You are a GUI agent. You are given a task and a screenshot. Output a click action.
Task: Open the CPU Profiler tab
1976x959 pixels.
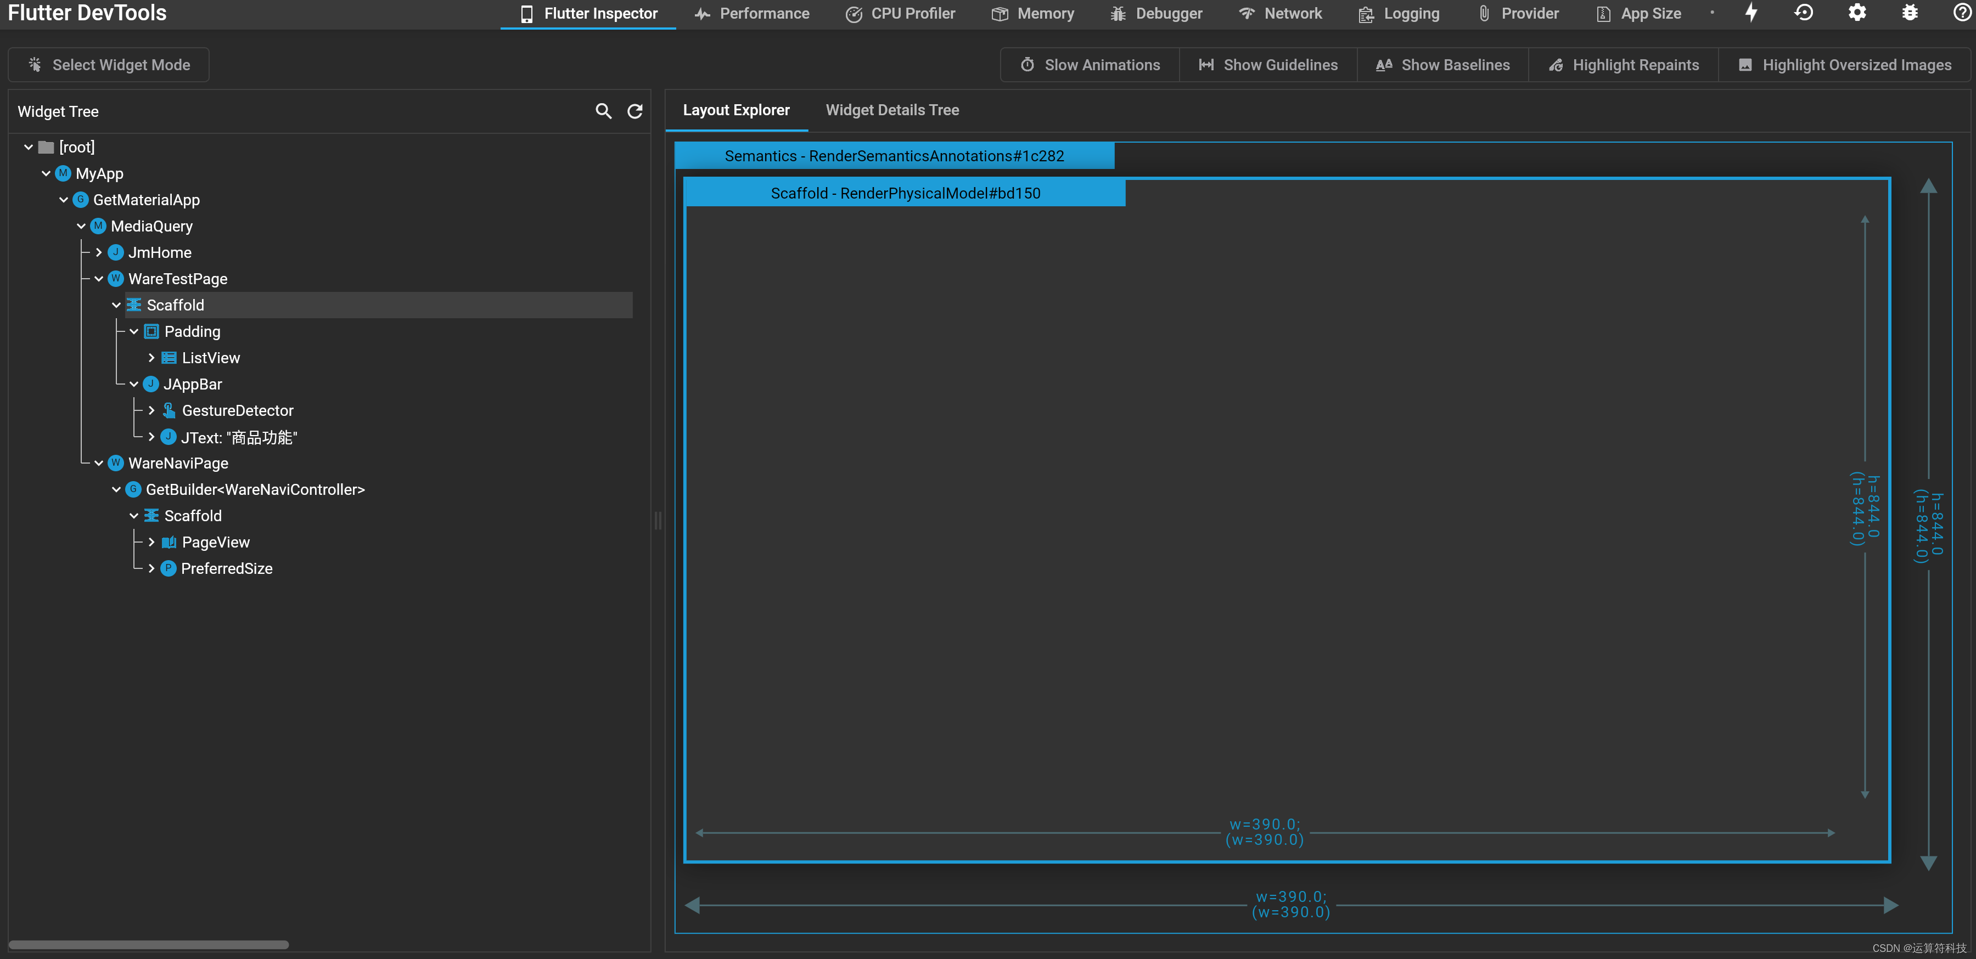coord(901,14)
